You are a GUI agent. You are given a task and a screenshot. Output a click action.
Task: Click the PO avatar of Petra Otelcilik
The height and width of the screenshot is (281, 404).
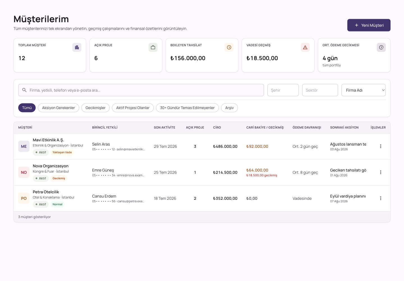[x=24, y=198]
